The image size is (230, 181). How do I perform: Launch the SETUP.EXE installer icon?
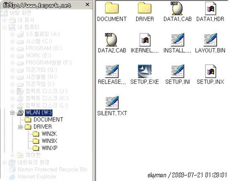click(144, 71)
